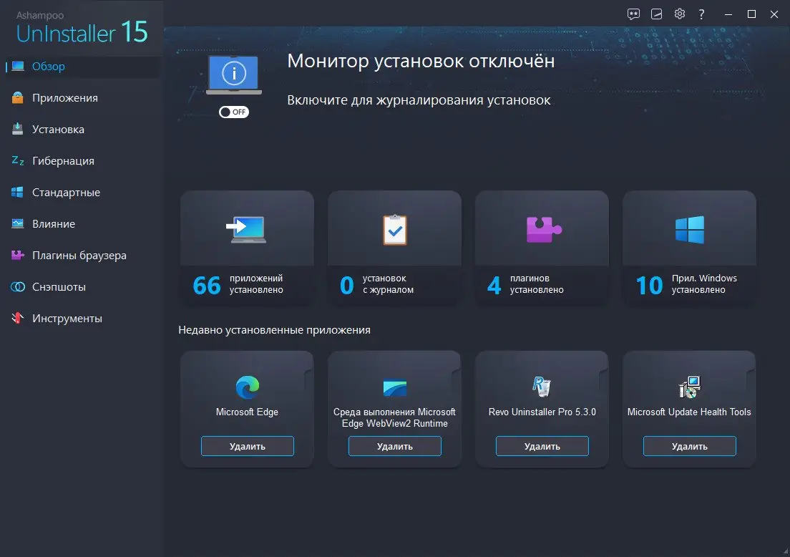
Task: Select the Приложения sidebar icon
Action: click(x=17, y=97)
